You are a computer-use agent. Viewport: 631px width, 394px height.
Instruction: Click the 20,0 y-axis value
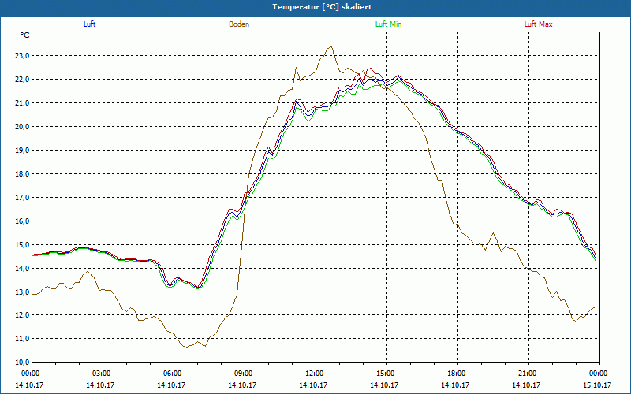tap(22, 127)
